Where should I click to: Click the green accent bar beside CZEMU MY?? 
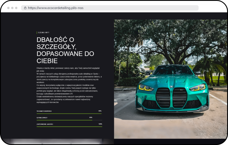pos(37,33)
